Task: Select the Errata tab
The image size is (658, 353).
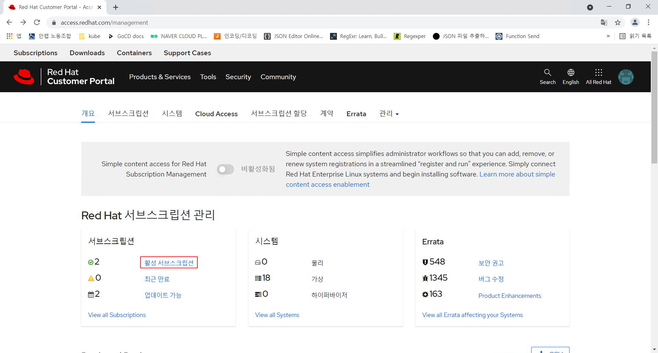Action: 356,114
